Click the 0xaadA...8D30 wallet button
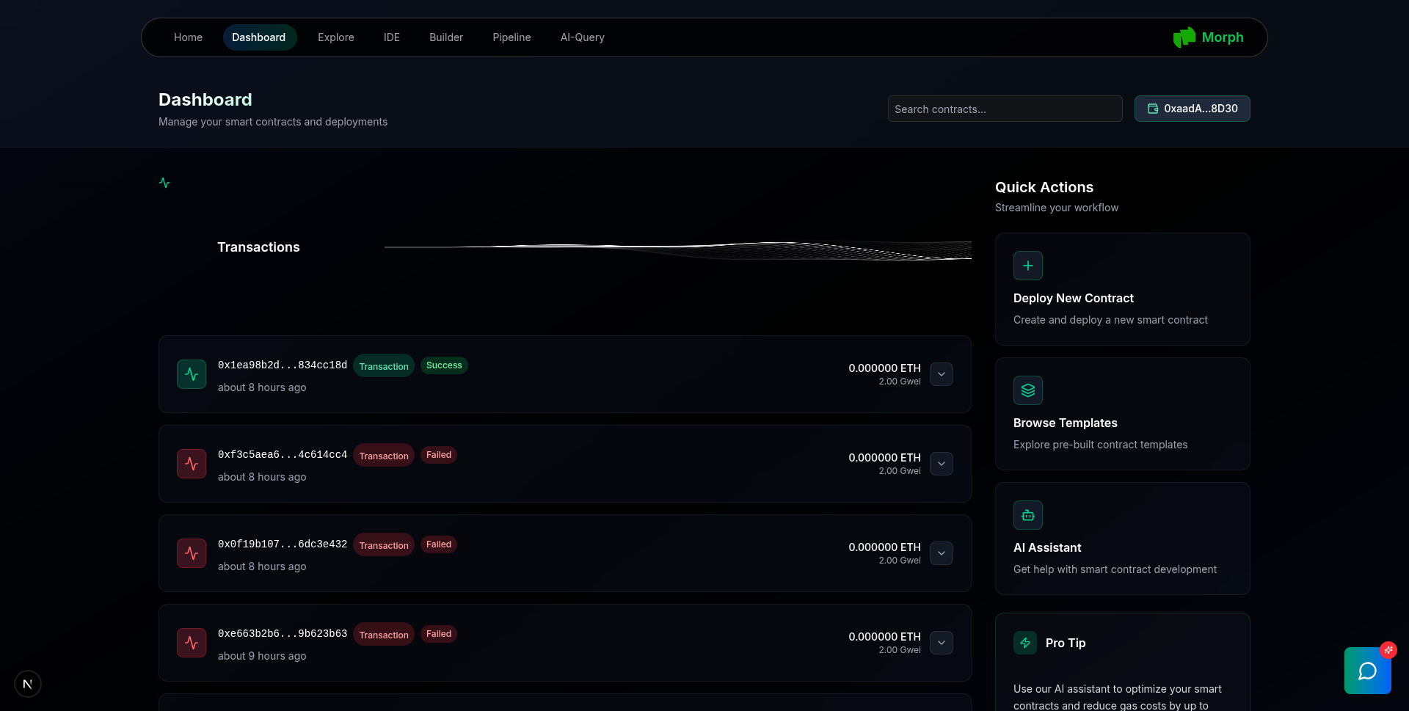 point(1193,109)
